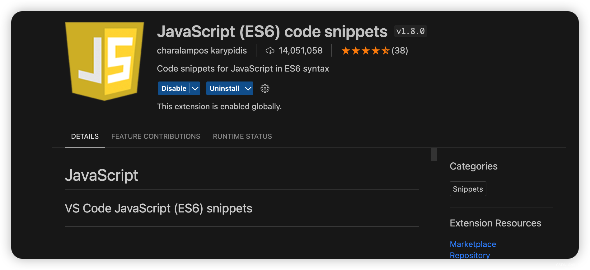590x270 pixels.
Task: Open the Runtime Status tab
Action: click(x=242, y=137)
